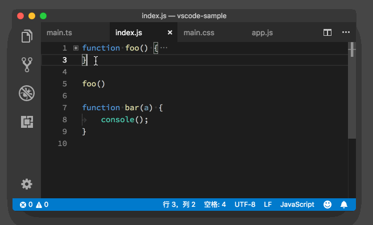Switch to the main.css tab

click(199, 32)
